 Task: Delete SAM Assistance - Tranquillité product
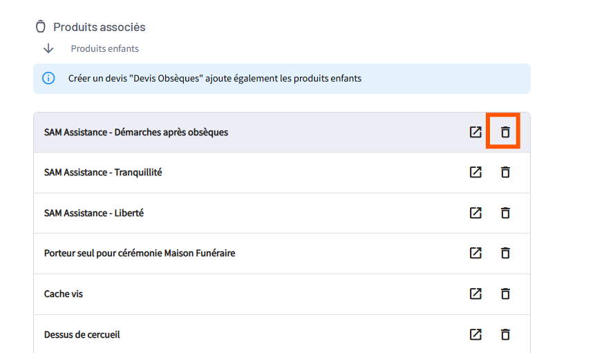pyautogui.click(x=505, y=172)
